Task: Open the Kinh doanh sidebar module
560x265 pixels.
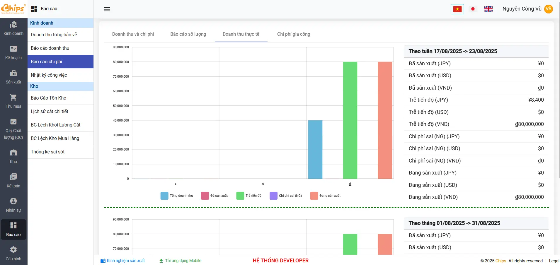Action: click(13, 29)
